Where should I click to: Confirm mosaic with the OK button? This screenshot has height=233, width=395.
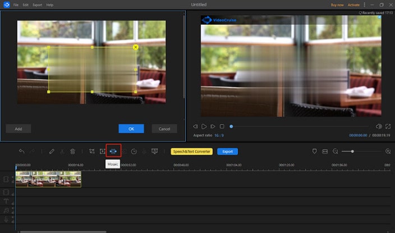click(x=131, y=129)
